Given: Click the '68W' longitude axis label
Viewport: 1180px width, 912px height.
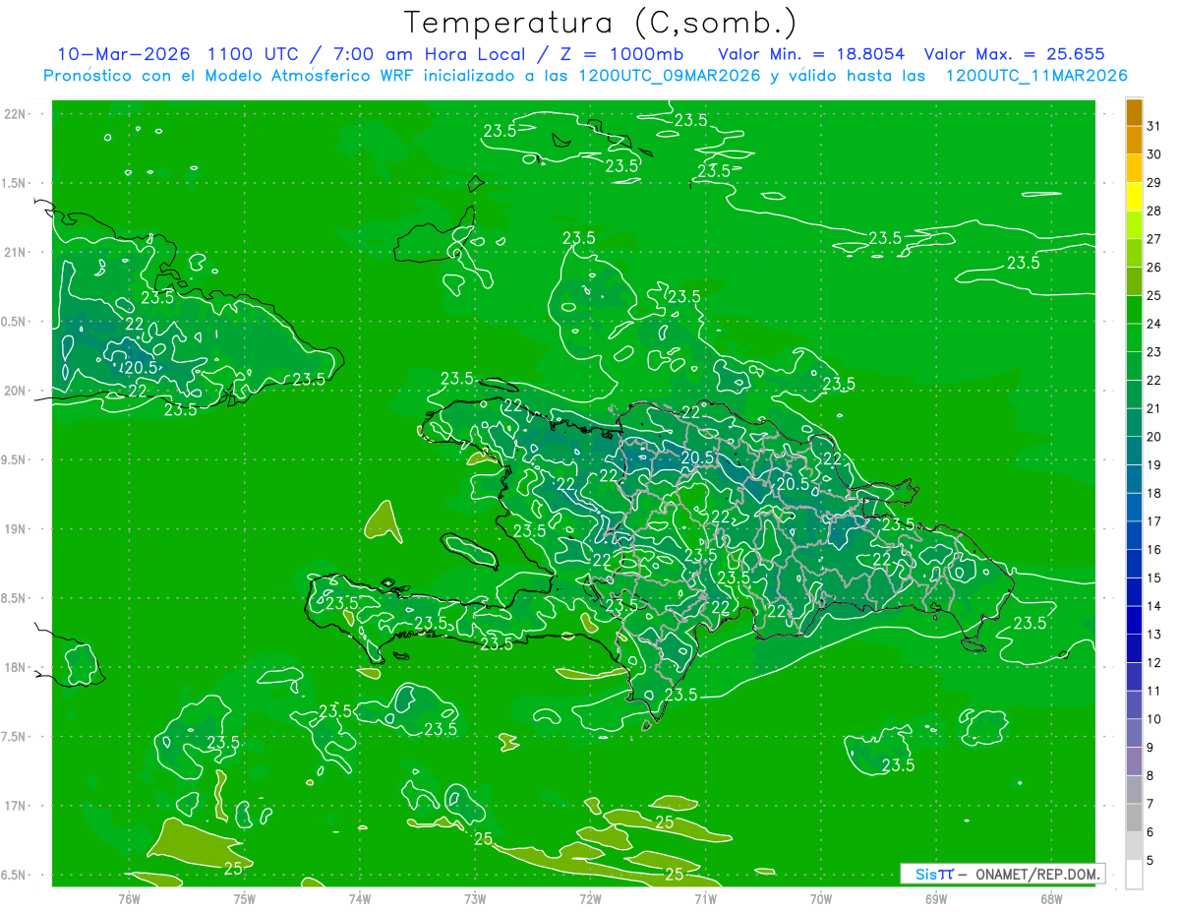Looking at the screenshot, I should (1051, 898).
